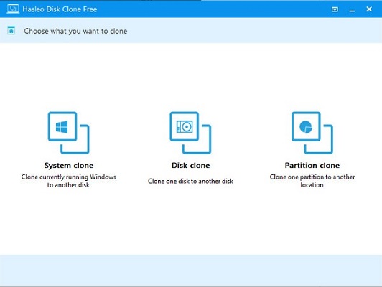Click the System clone Windows icon

pyautogui.click(x=68, y=133)
